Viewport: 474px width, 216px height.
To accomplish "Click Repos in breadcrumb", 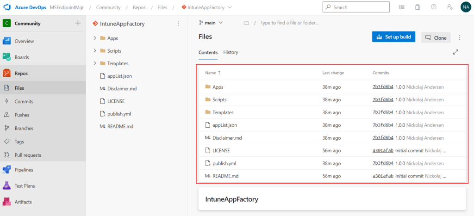I will coord(139,7).
